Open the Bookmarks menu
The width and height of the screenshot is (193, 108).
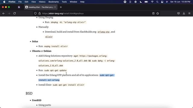coord(54,2)
